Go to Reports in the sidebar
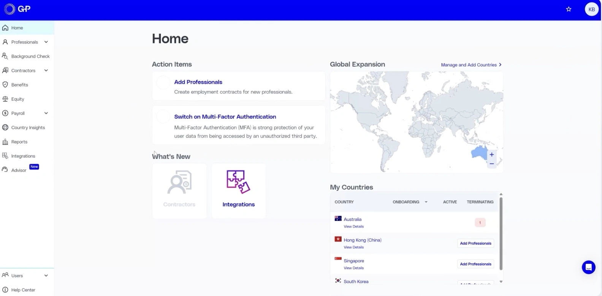This screenshot has height=296, width=602. click(19, 142)
